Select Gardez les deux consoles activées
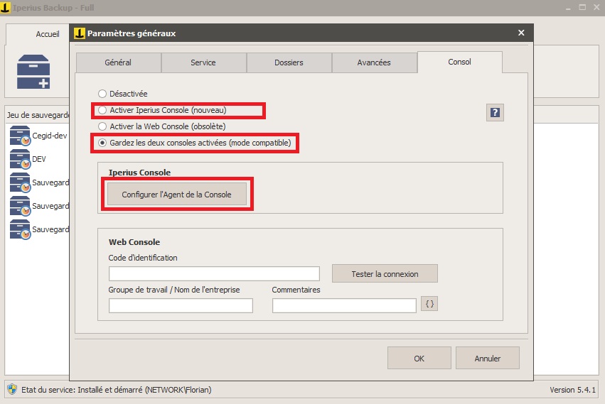The width and height of the screenshot is (605, 404). pyautogui.click(x=102, y=143)
